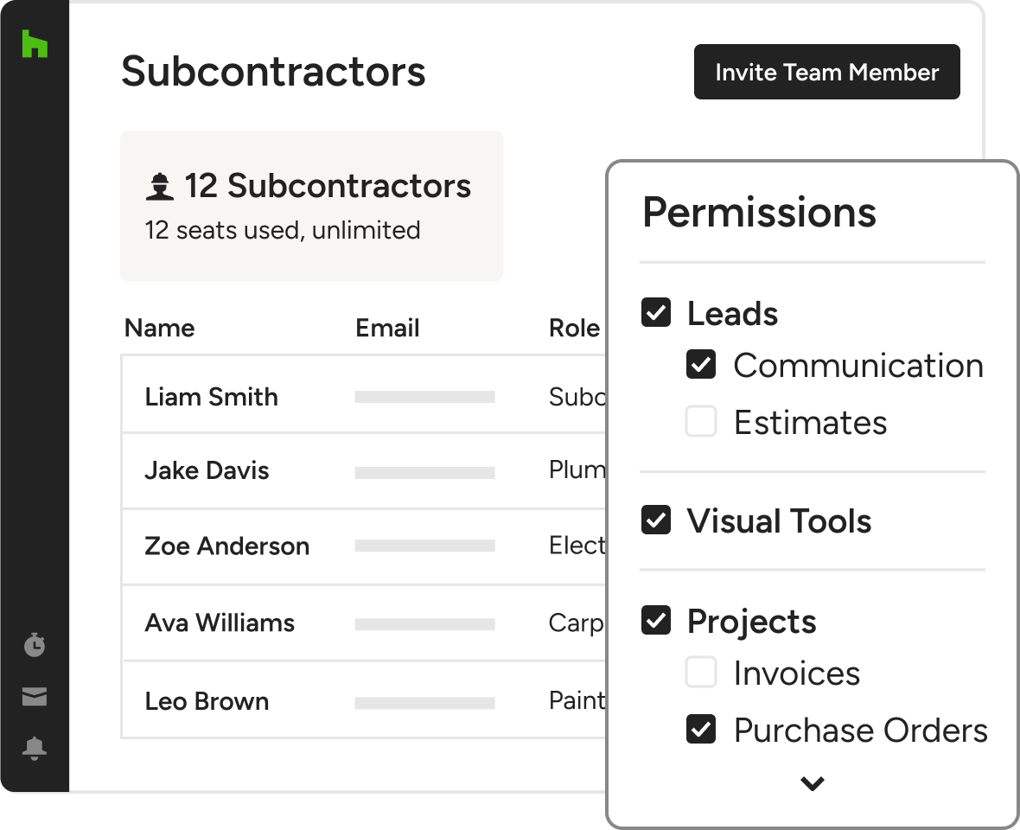This screenshot has width=1020, height=830.
Task: Disable the Communication permission checkbox
Action: [701, 365]
